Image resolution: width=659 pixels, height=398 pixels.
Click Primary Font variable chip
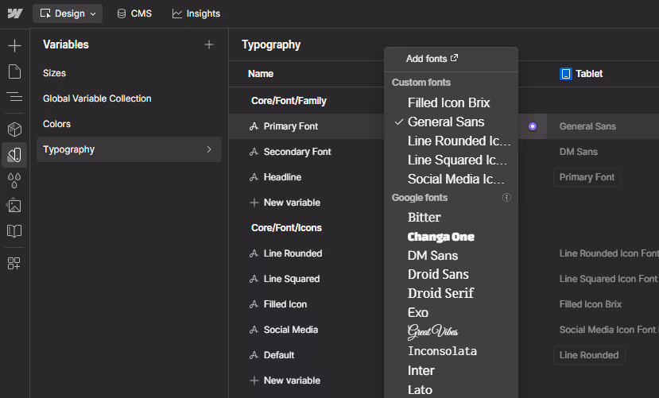coord(587,177)
